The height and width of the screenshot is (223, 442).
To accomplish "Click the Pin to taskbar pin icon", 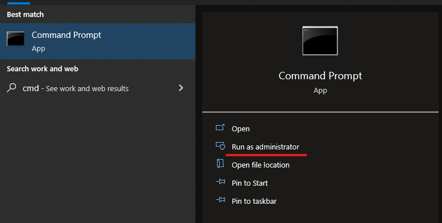I will [x=220, y=200].
